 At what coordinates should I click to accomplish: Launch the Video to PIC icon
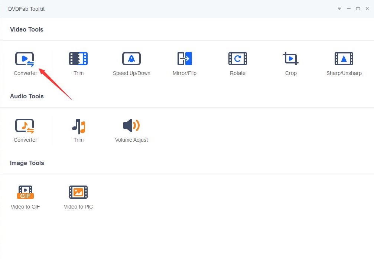click(x=78, y=192)
